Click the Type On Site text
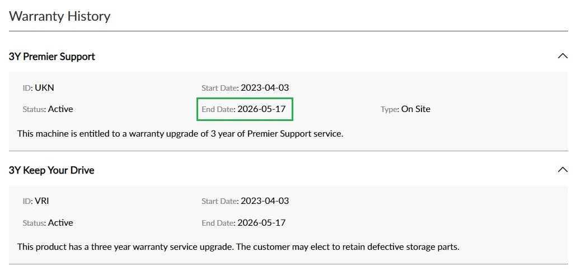576x270 pixels. [415, 109]
